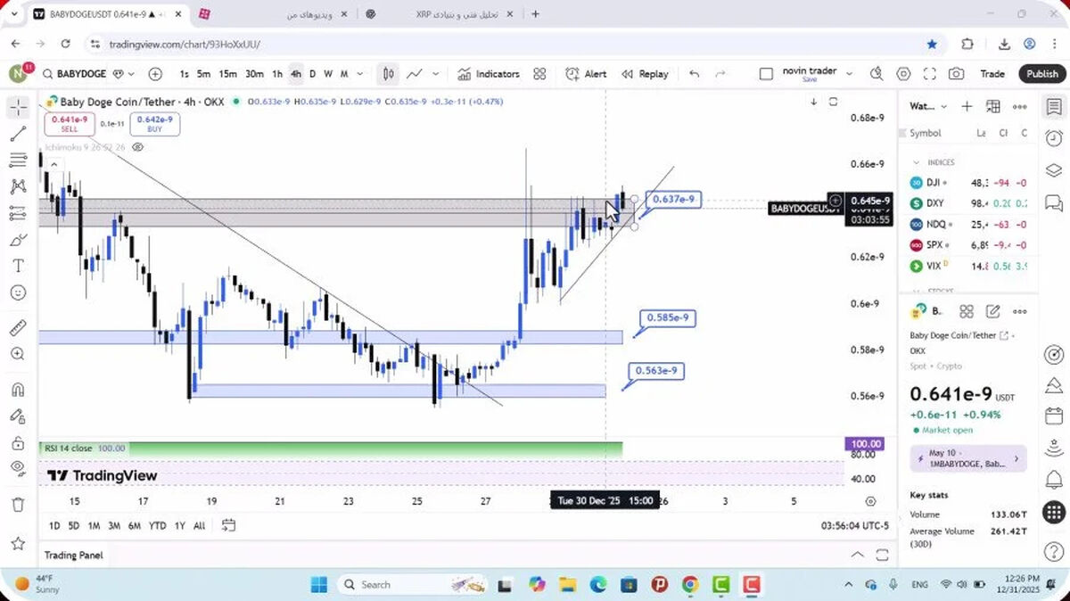The height and width of the screenshot is (601, 1070).
Task: Click the Publish button
Action: [x=1041, y=74]
